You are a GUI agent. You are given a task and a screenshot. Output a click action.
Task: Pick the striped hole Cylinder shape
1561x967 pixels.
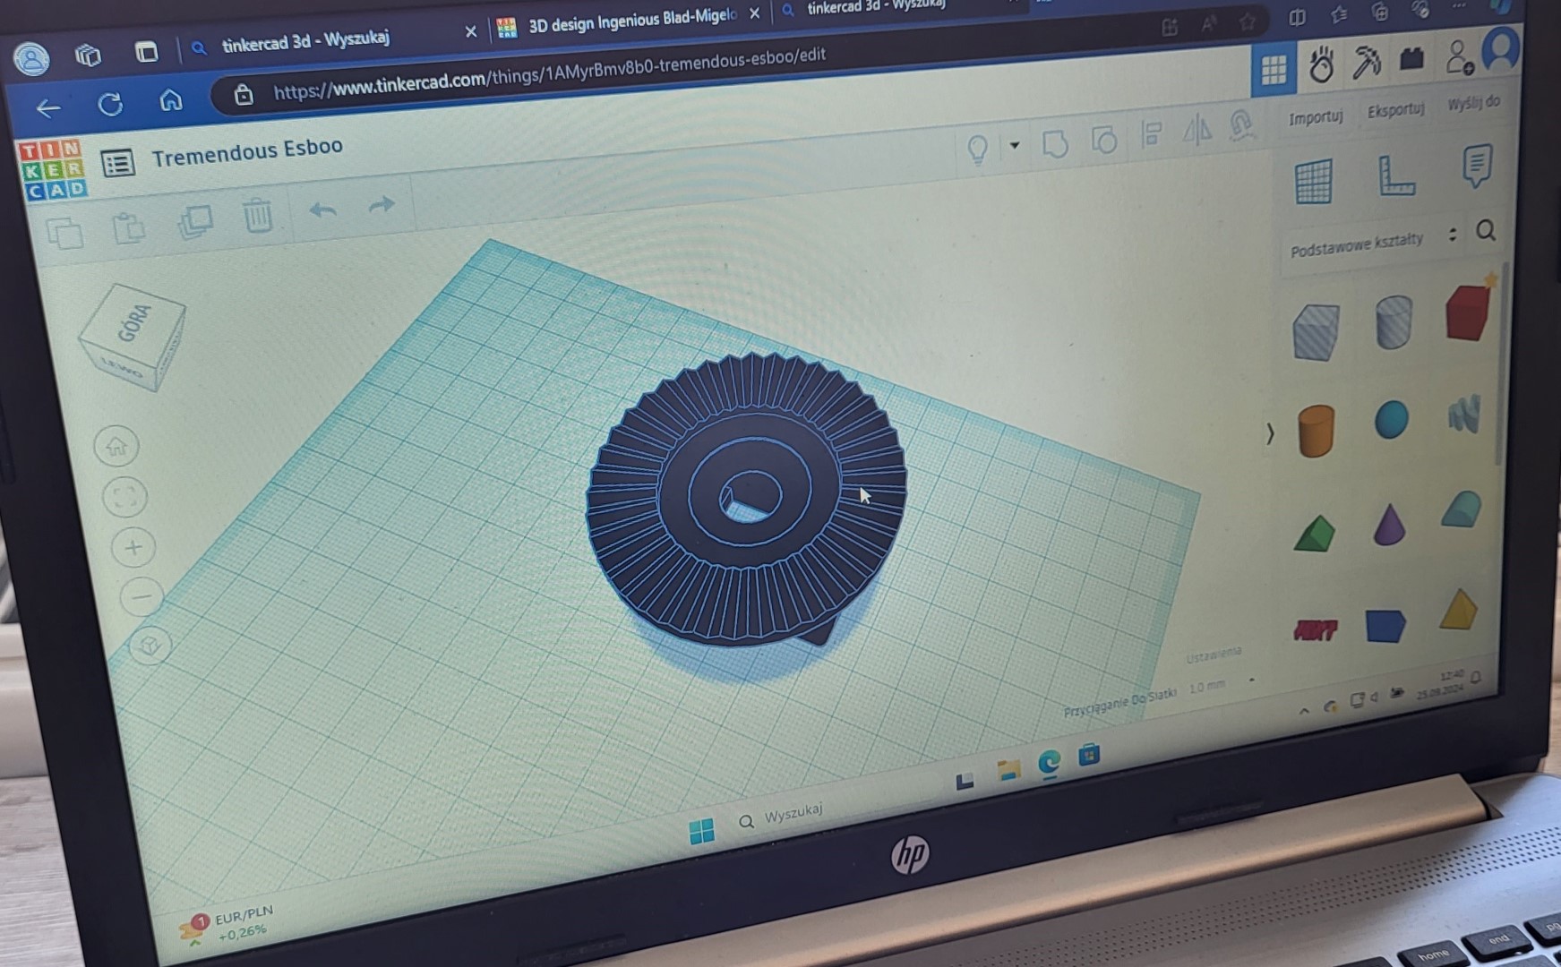[1394, 321]
